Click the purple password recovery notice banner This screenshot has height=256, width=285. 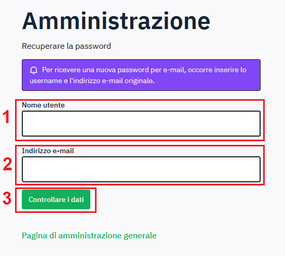click(141, 75)
